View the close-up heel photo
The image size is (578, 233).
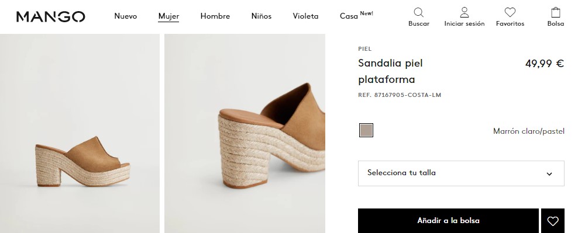(x=245, y=133)
